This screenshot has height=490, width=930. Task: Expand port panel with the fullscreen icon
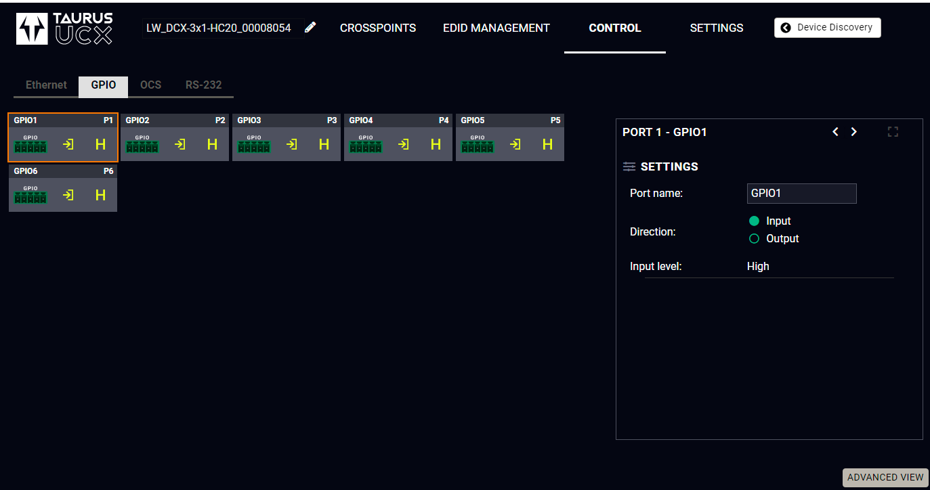[x=893, y=132]
